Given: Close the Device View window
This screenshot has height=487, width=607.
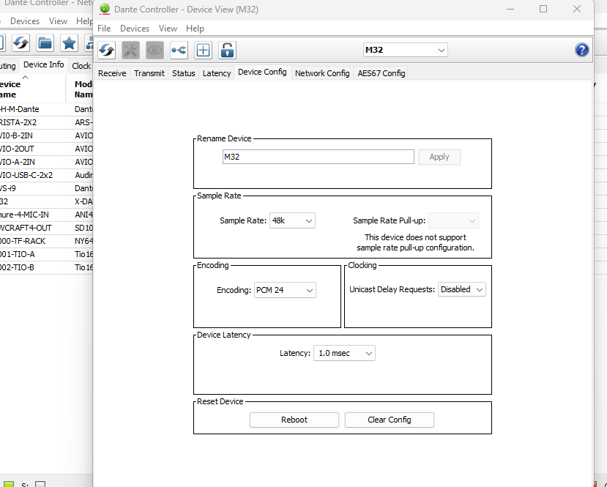Looking at the screenshot, I should click(x=577, y=9).
